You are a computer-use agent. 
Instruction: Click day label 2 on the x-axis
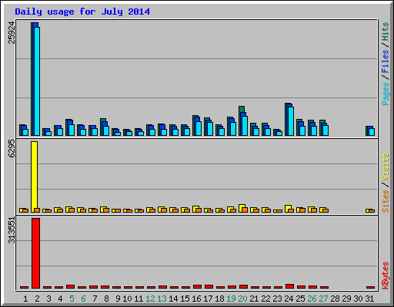click(x=37, y=299)
